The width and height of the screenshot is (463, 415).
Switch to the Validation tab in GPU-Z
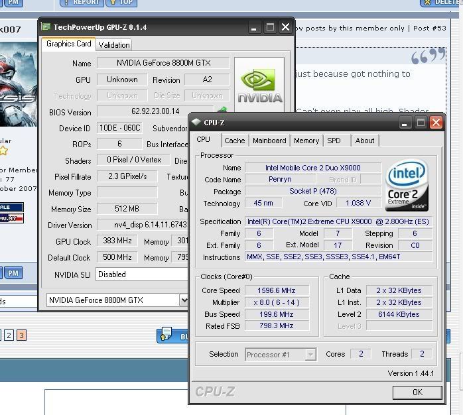coord(114,44)
